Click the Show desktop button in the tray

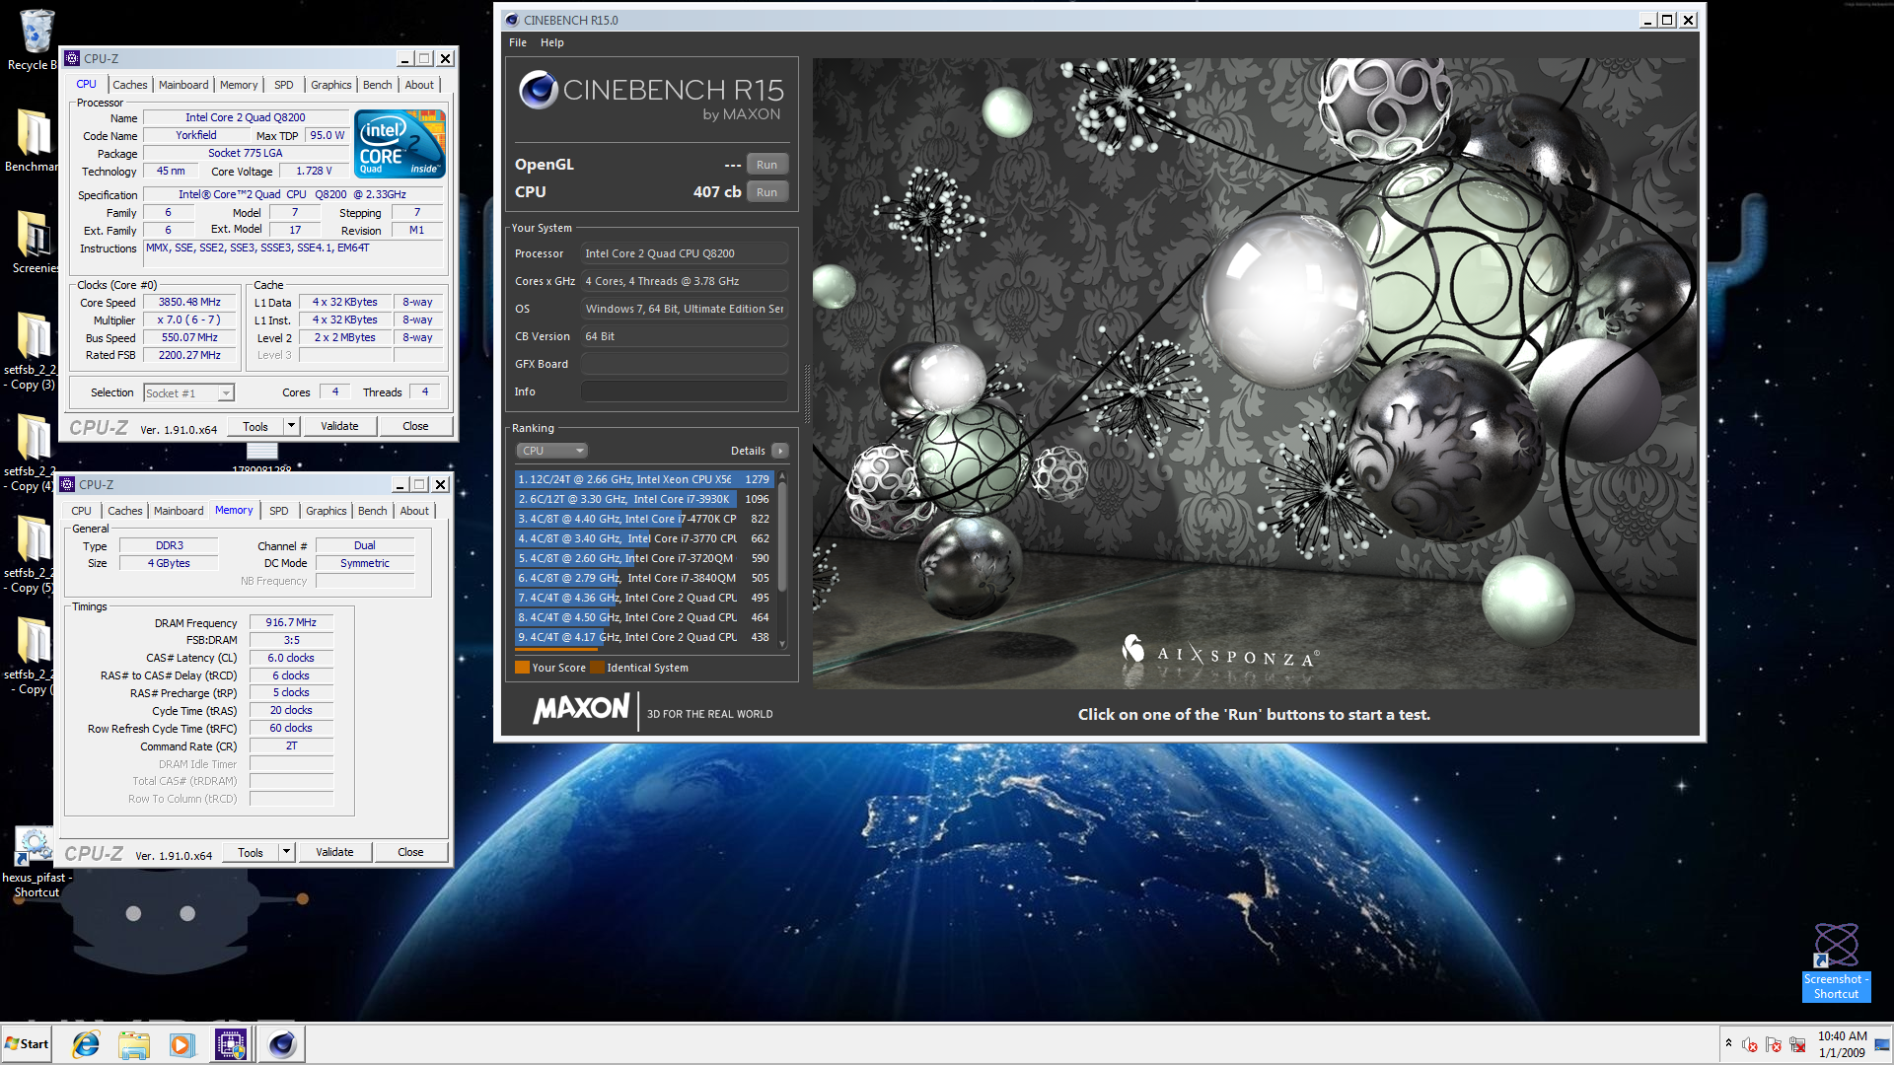coord(1883,1044)
